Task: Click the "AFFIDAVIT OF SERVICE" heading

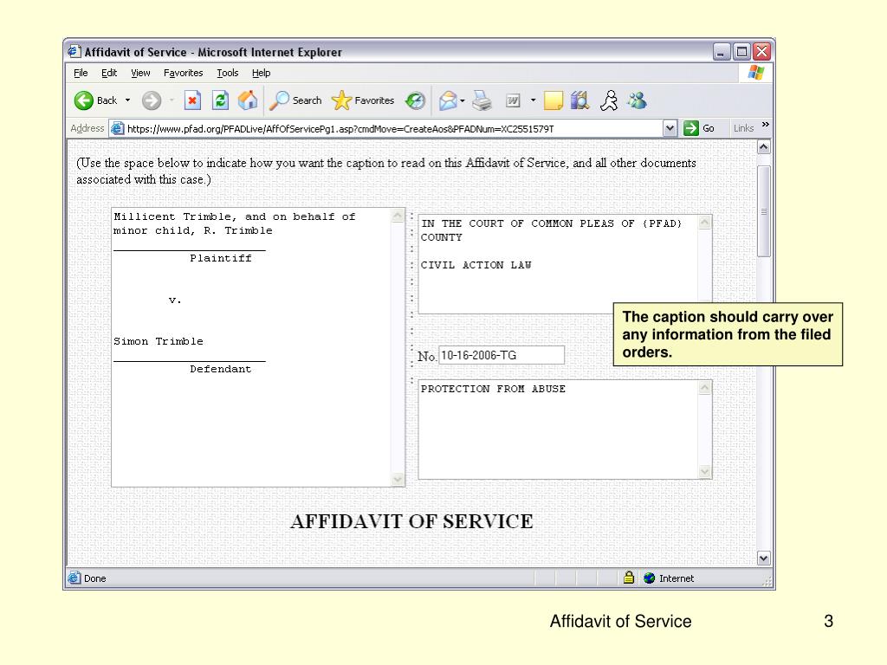Action: [411, 521]
